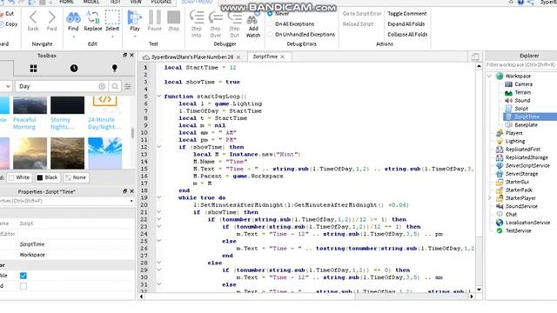The width and height of the screenshot is (557, 313).
Task: Collapse the while loop fold at line 19
Action: coord(158,197)
